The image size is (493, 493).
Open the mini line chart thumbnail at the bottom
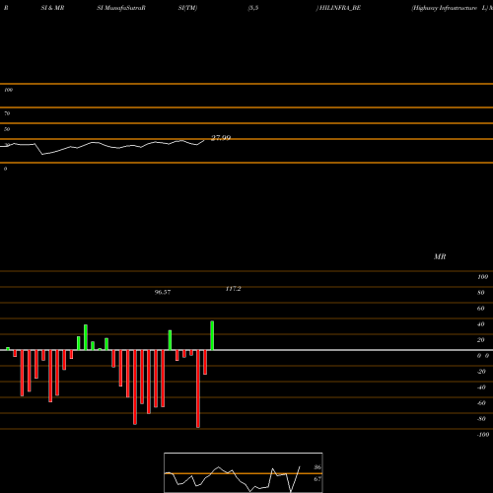tap(244, 472)
